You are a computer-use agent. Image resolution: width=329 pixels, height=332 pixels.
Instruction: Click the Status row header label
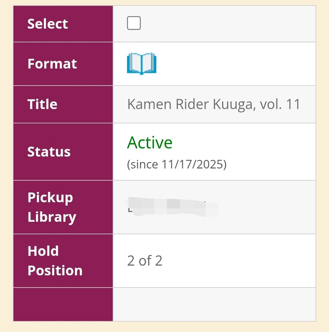tap(49, 152)
